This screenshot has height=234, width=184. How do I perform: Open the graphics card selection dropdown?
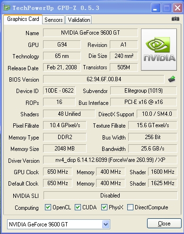(x=106, y=224)
